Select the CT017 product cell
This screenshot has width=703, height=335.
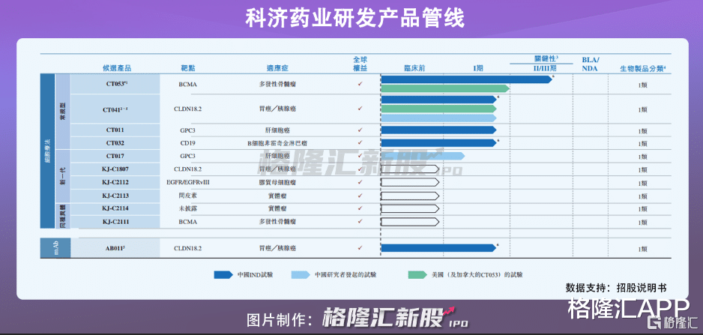[x=115, y=156]
